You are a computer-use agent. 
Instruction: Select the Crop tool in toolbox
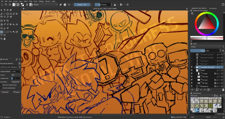8,21
